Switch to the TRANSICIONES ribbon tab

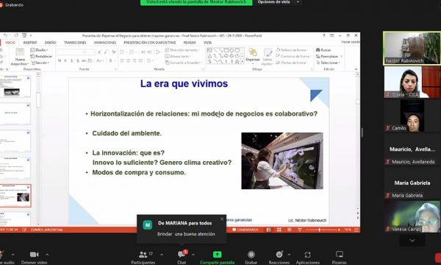[75, 43]
